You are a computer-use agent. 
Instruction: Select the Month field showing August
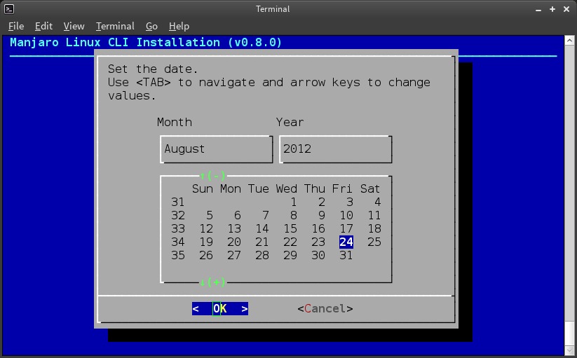point(217,149)
